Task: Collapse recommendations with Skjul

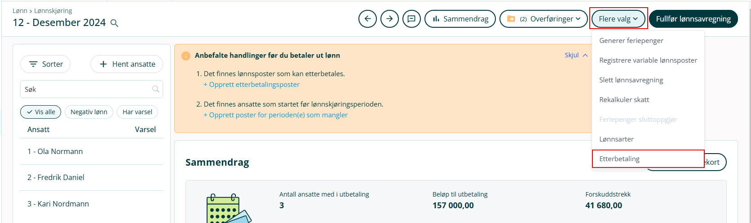Action: [x=576, y=55]
